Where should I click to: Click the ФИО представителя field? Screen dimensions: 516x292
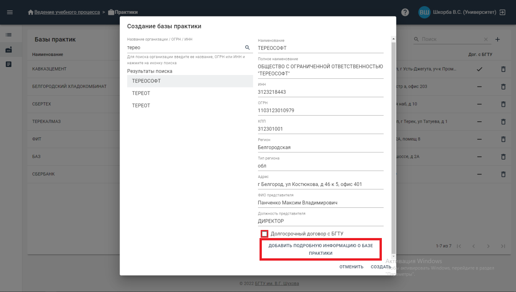point(321,203)
